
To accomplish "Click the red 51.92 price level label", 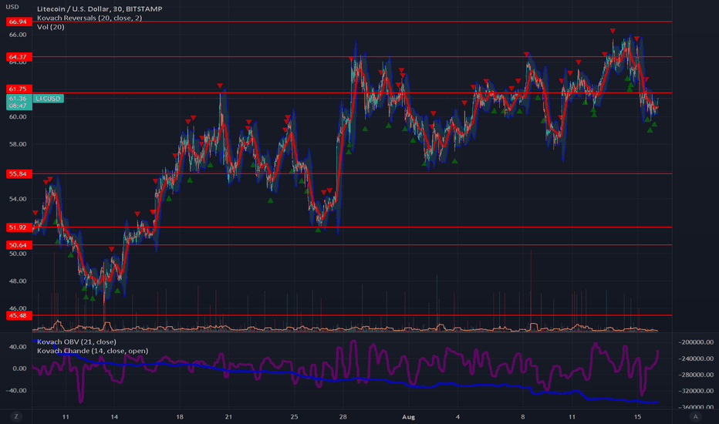I will (19, 227).
